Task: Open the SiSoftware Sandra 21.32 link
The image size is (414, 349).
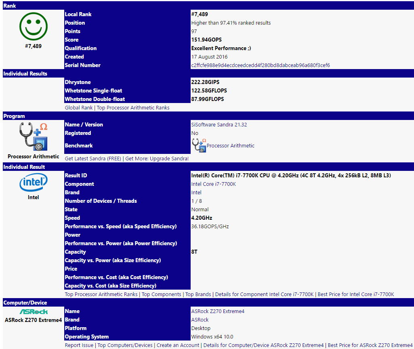Action: [219, 124]
